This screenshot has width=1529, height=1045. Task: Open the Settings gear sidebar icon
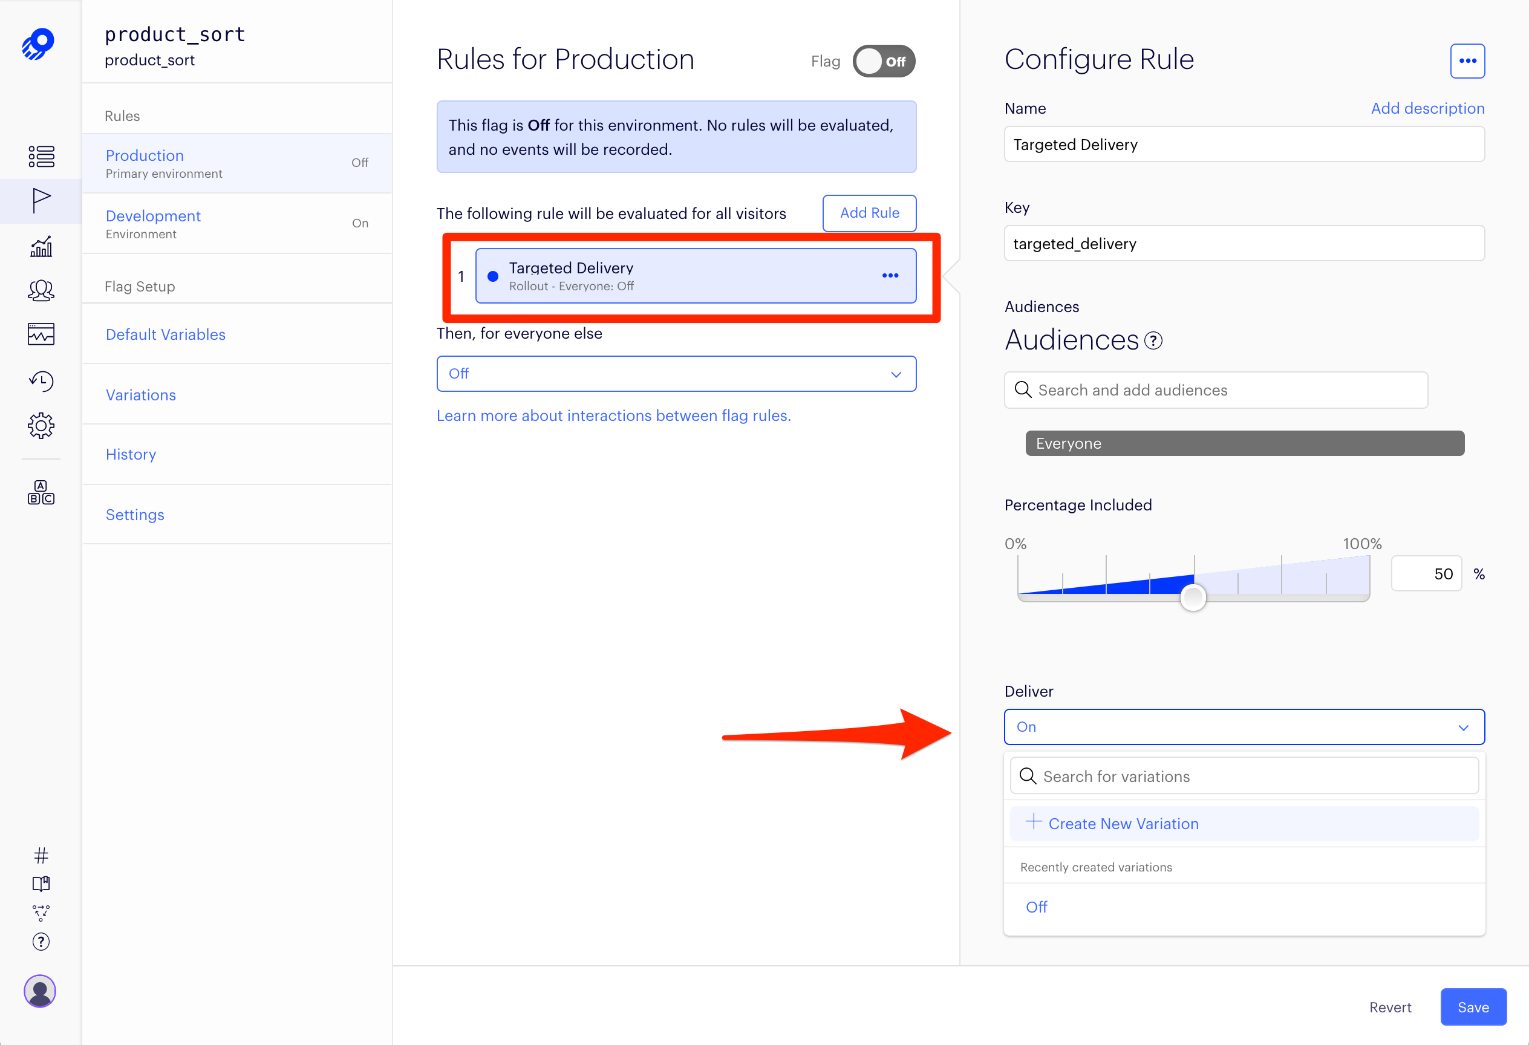[x=41, y=426]
